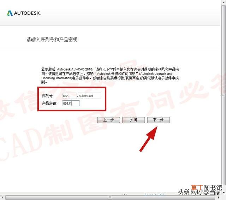Click the horizontal scrollbar right arrow
Screen dimensions: 226x200
pos(219,198)
